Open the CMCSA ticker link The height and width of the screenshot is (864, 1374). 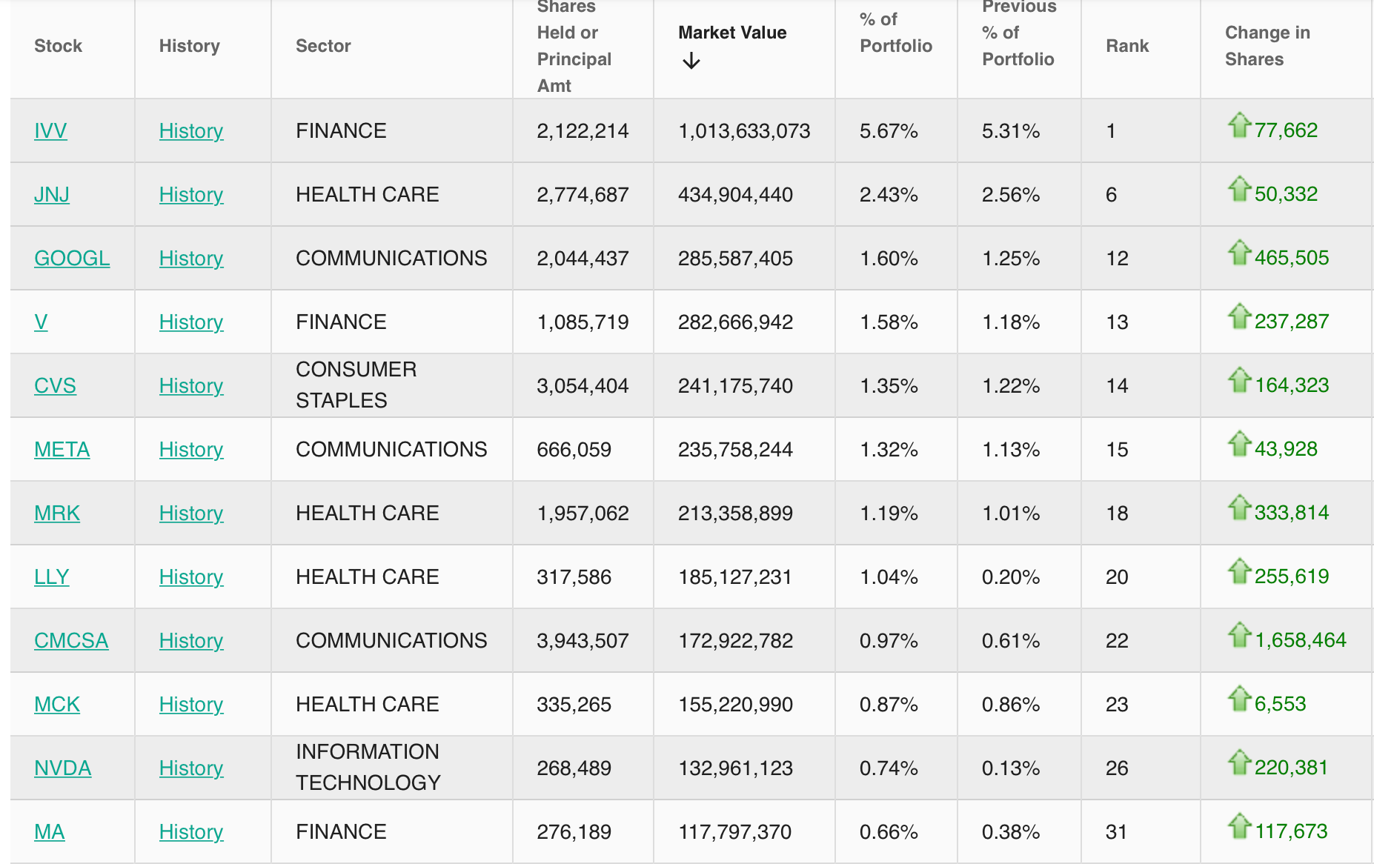[x=71, y=641]
